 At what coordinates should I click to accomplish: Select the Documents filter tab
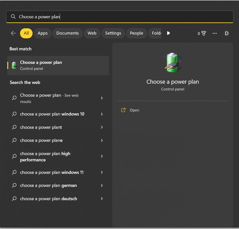[67, 33]
